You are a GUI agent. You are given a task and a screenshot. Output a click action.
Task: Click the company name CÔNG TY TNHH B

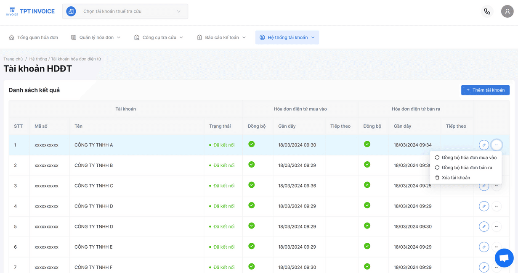93,165
